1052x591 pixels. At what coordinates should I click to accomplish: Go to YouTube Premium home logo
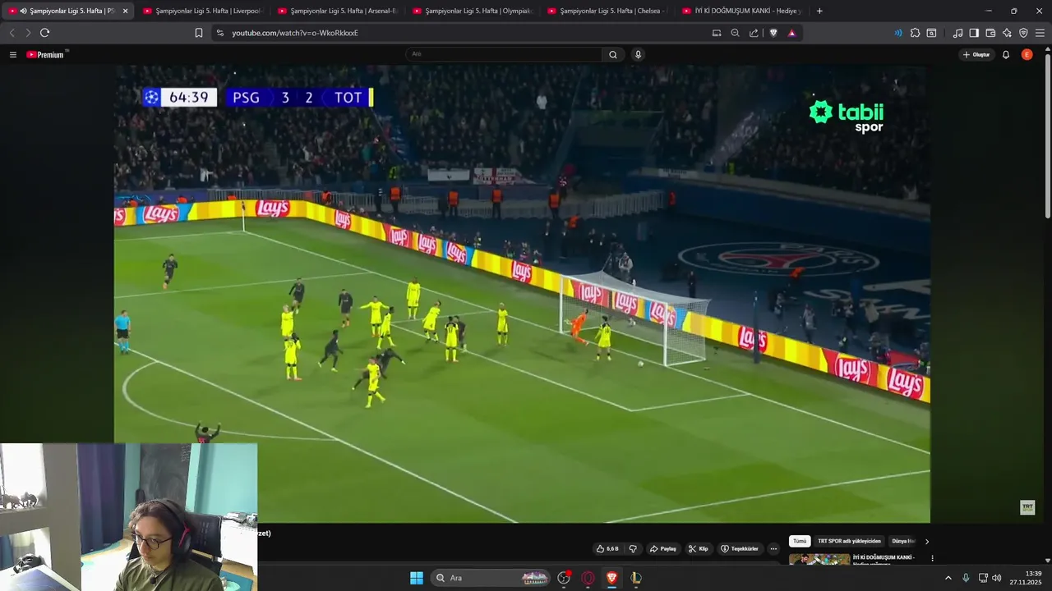click(x=45, y=55)
